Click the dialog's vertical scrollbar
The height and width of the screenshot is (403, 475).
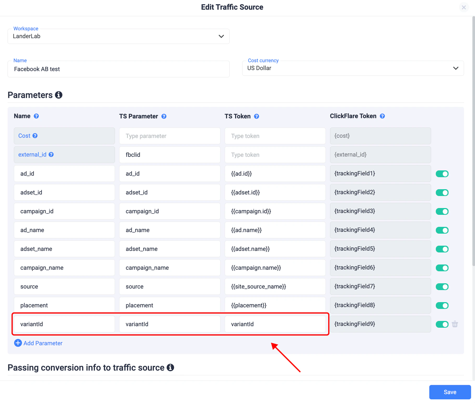(x=473, y=141)
